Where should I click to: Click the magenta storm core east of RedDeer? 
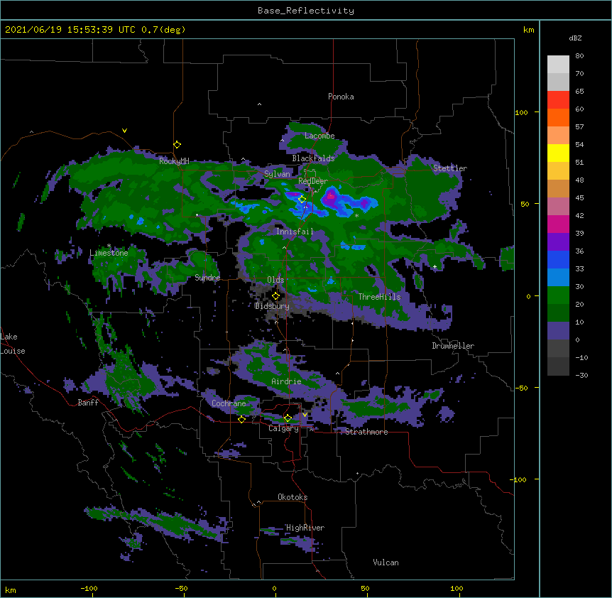[331, 195]
